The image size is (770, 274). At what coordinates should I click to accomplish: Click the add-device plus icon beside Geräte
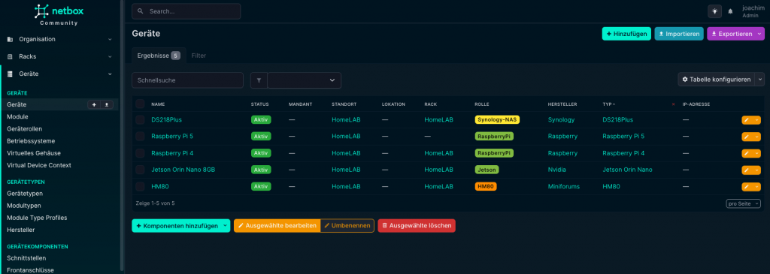point(94,104)
